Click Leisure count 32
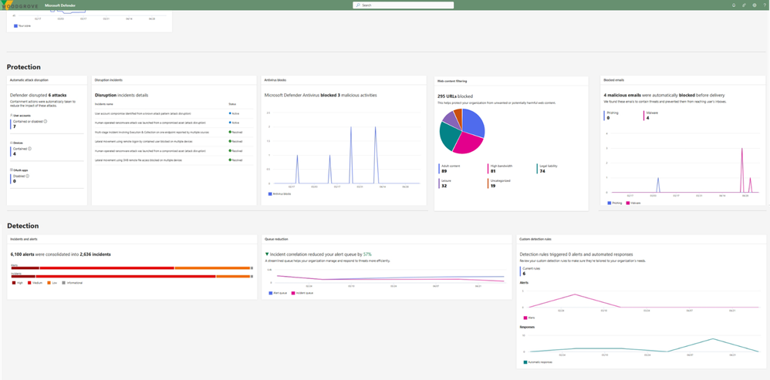The image size is (770, 380). 444,186
